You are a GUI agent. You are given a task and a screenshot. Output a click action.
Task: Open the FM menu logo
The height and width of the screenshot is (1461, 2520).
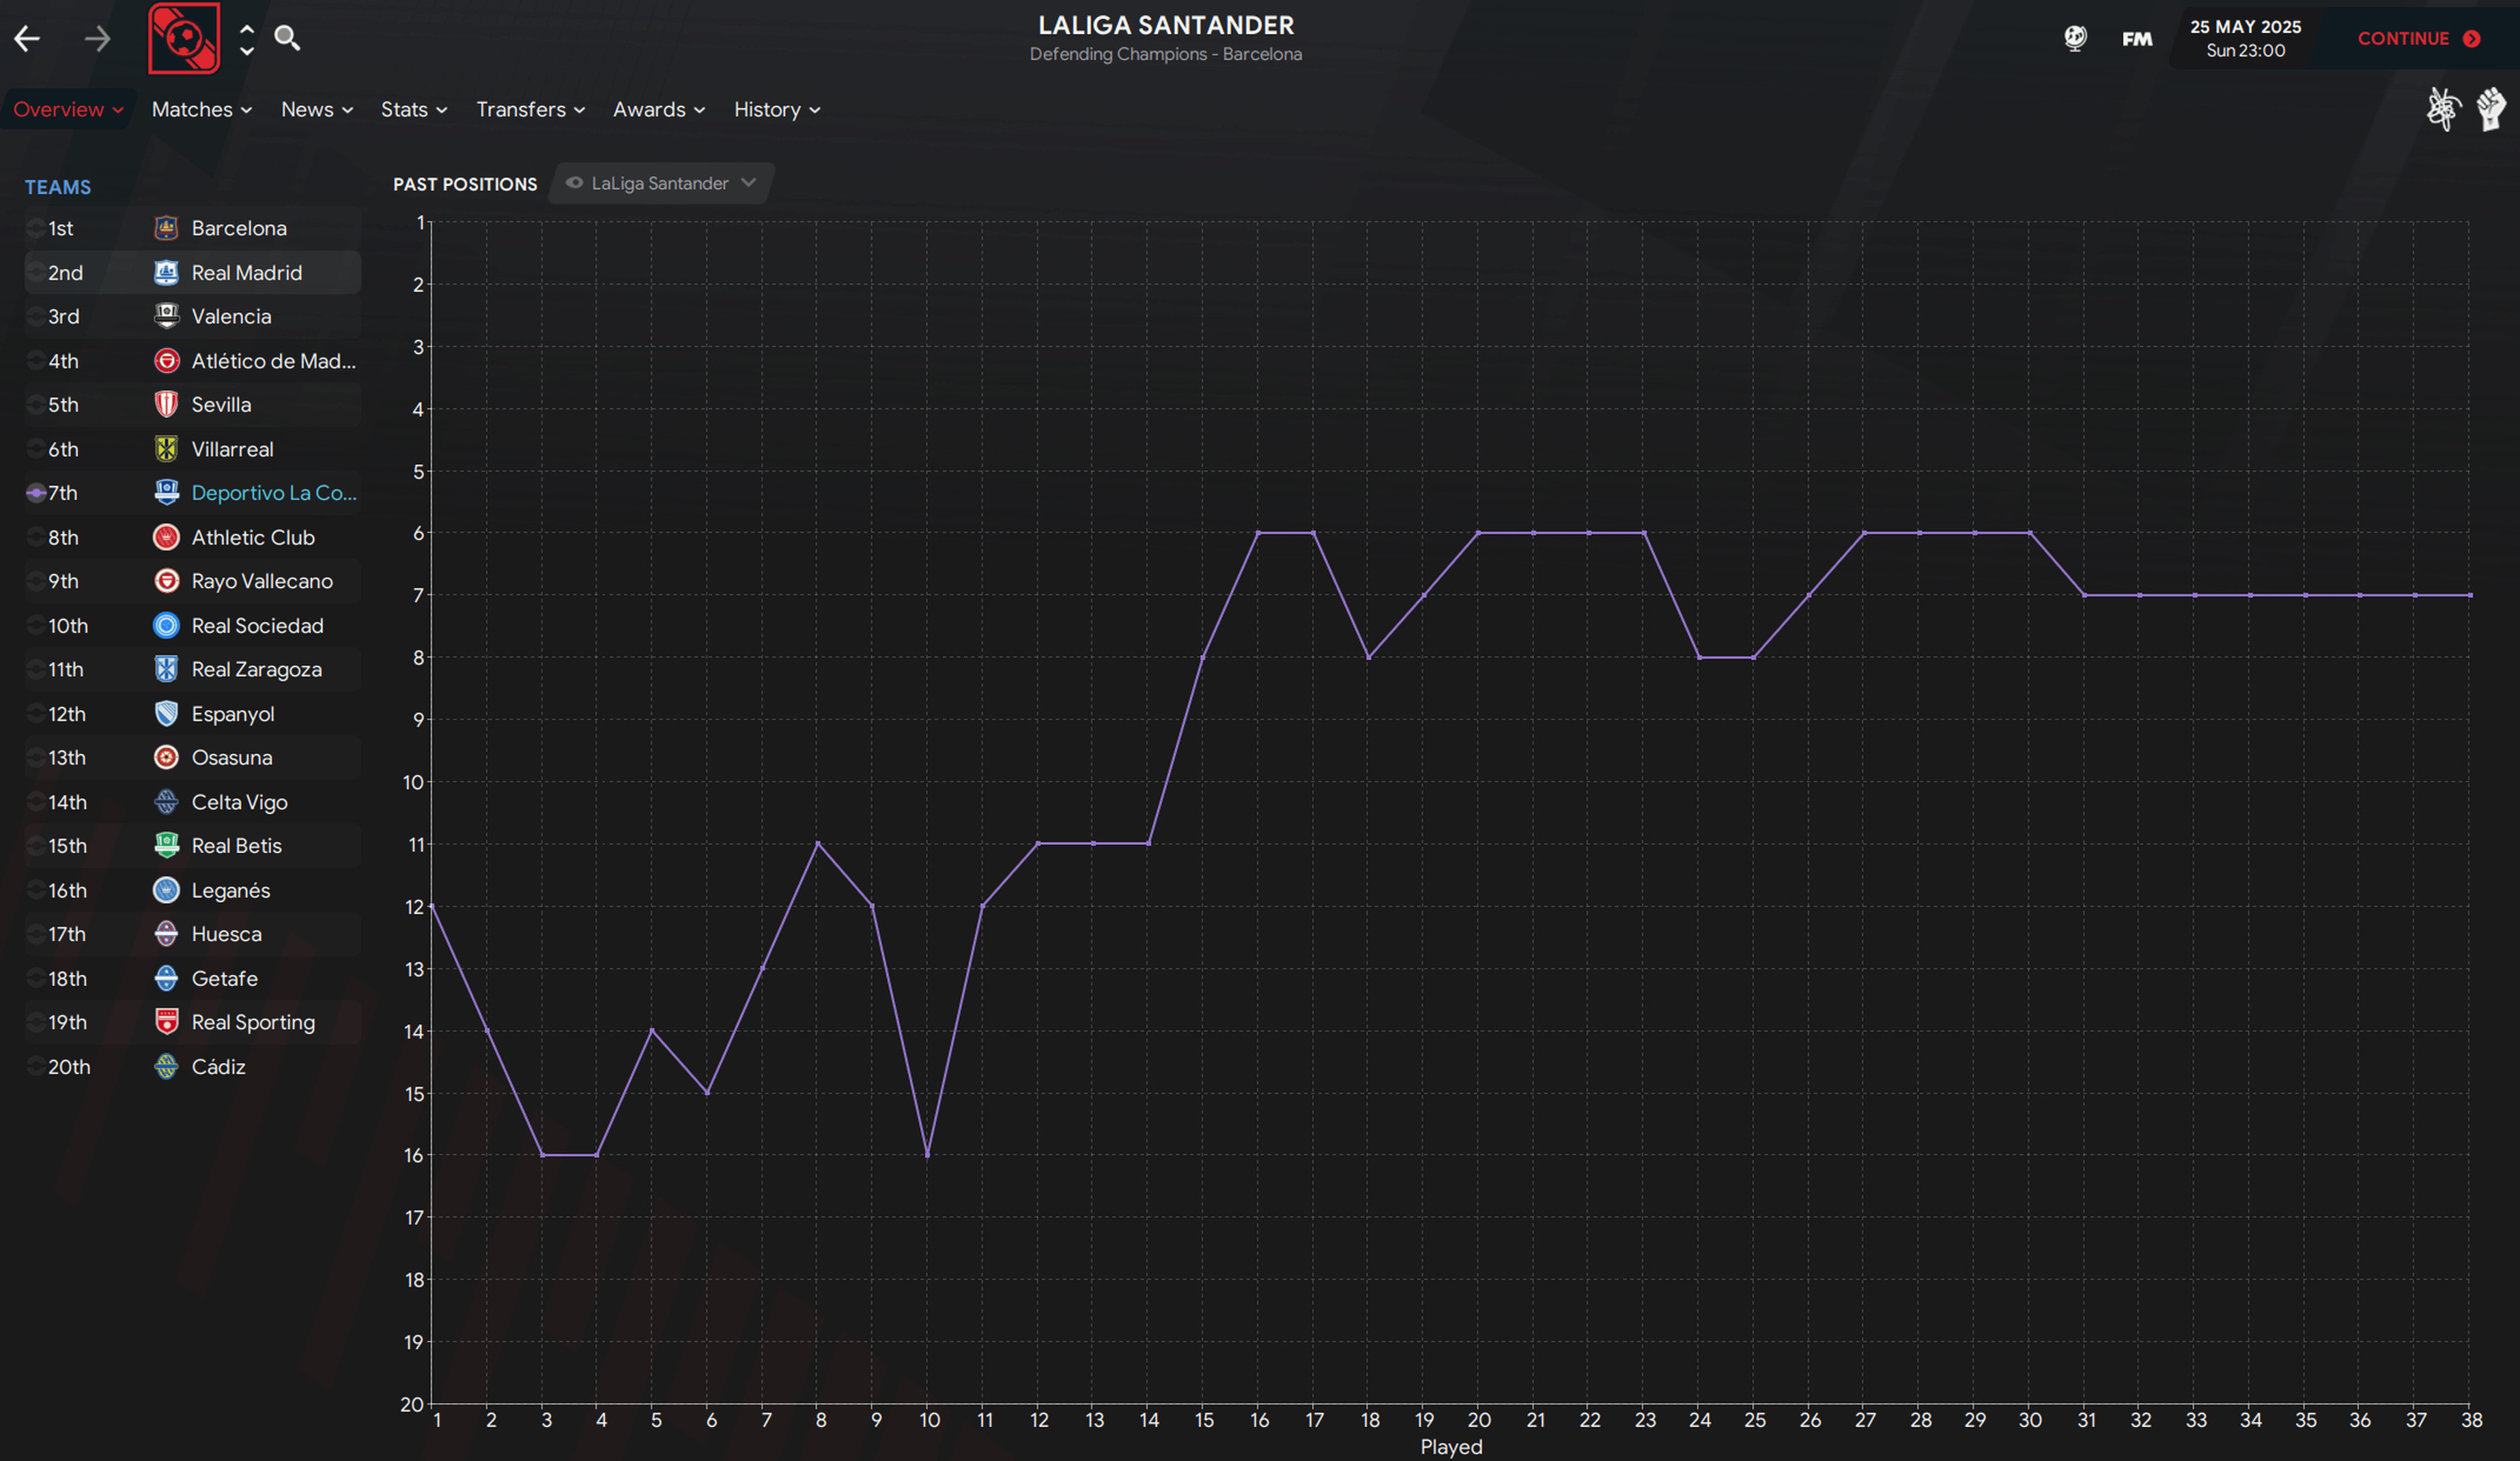click(x=2137, y=39)
